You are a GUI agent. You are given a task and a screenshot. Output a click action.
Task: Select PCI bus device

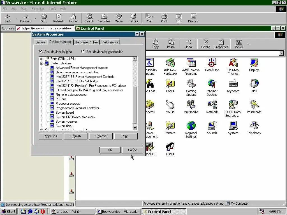pos(61,99)
